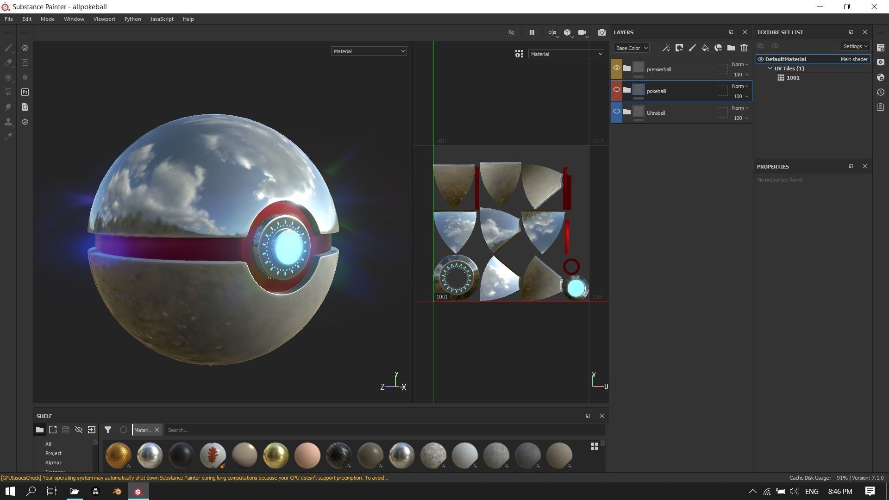Toggle solo texture set icon

click(x=775, y=46)
